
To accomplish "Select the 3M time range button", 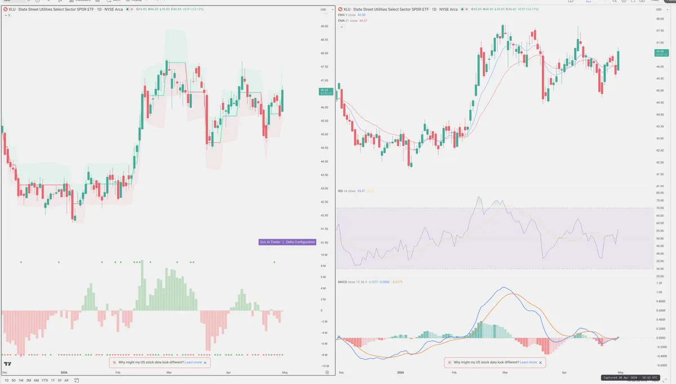I will point(29,380).
